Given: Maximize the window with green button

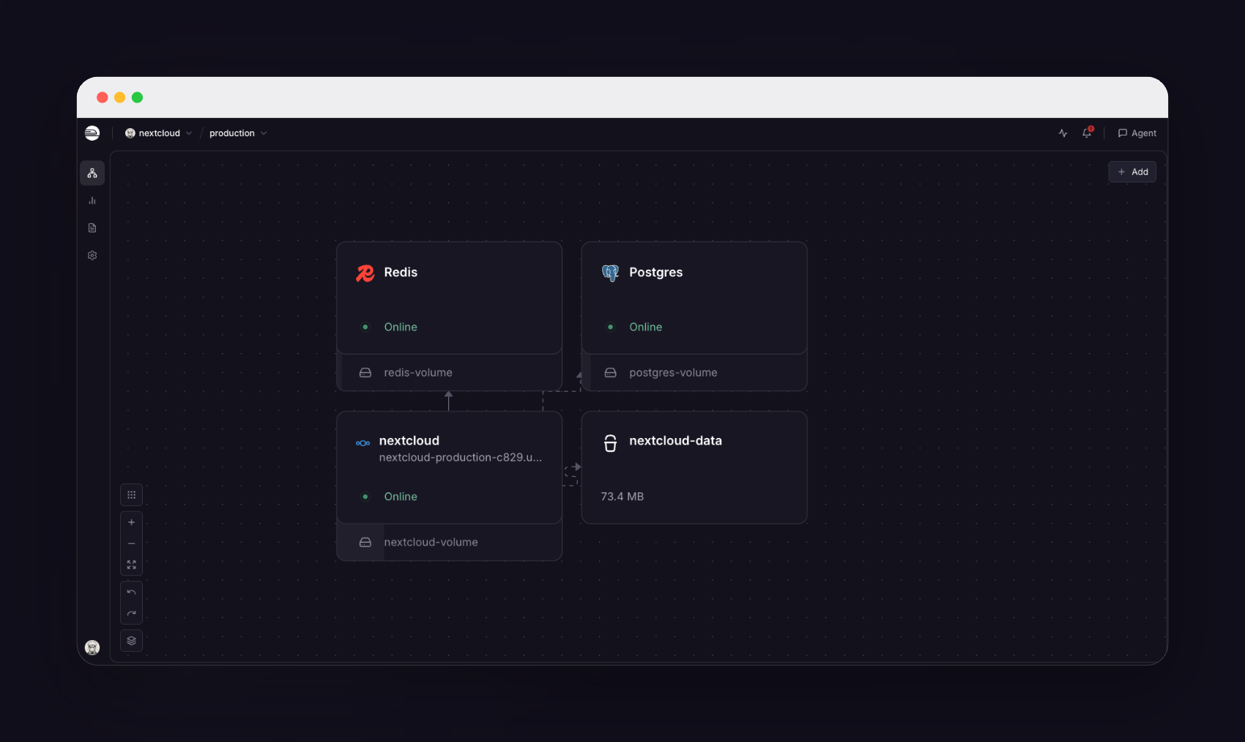Looking at the screenshot, I should (x=137, y=97).
